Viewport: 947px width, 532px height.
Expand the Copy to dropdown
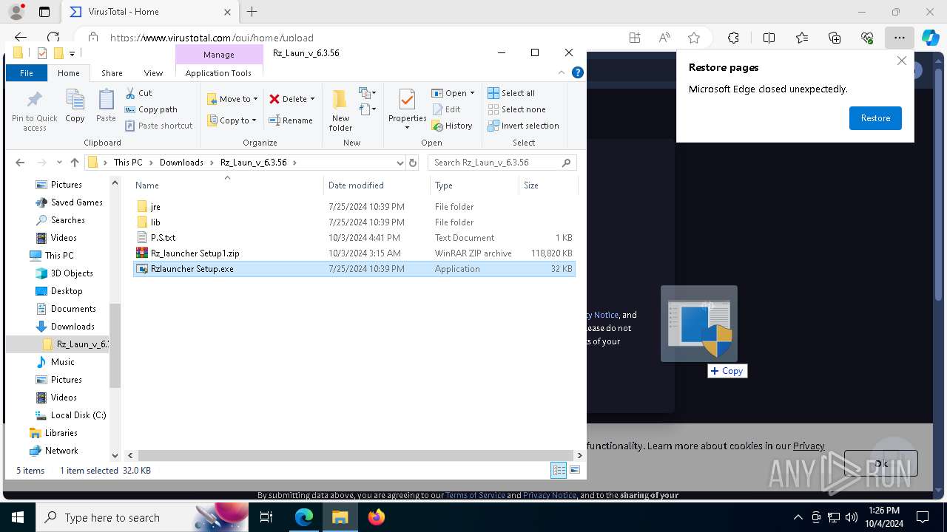(x=254, y=120)
